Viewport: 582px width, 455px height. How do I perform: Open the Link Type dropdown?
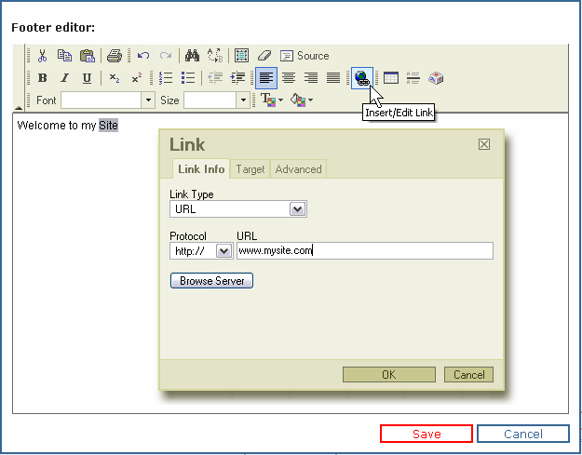pos(238,209)
